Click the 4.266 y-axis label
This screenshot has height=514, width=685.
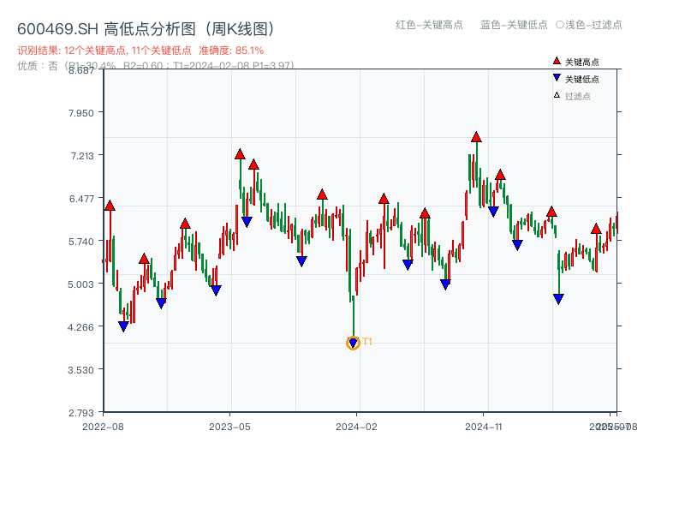(80, 327)
